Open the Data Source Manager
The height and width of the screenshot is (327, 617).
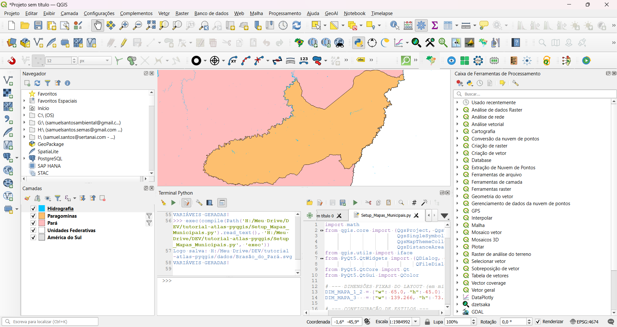click(12, 42)
